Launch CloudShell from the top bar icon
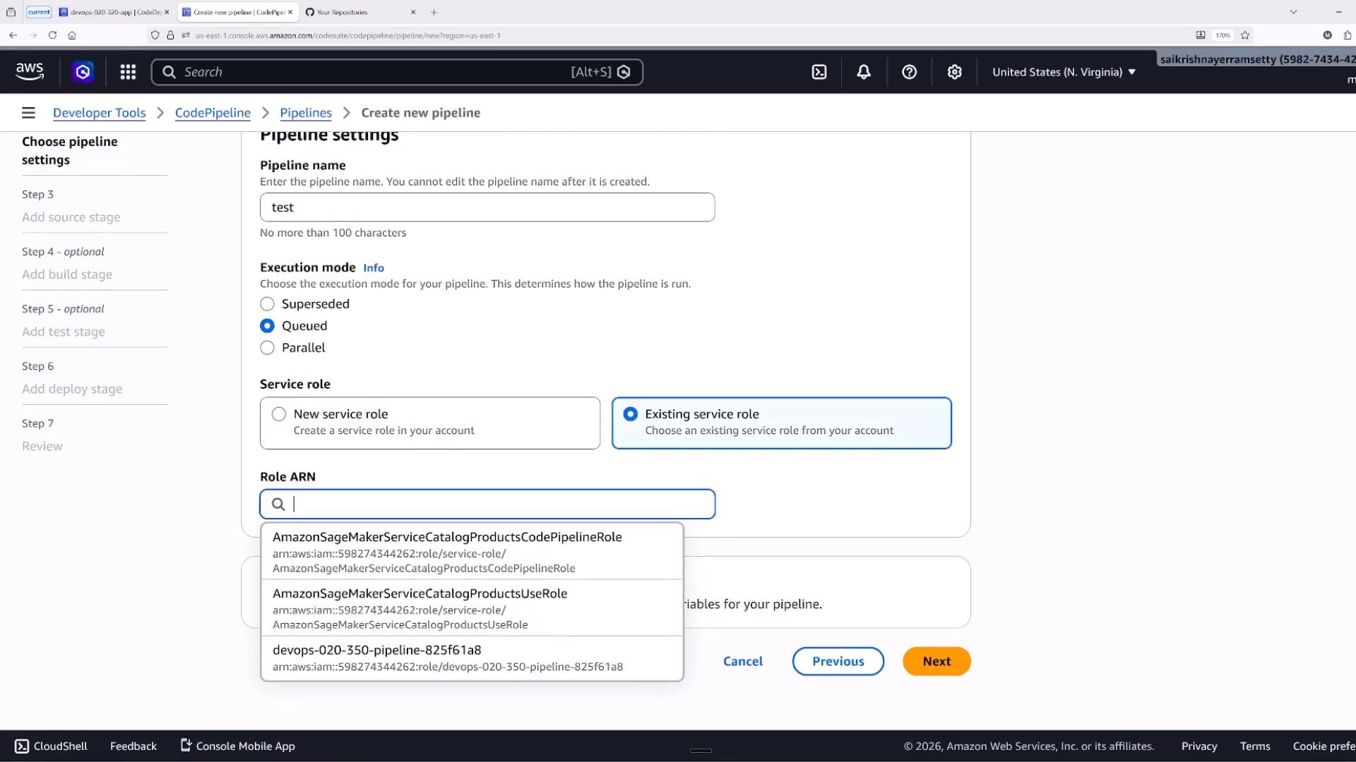This screenshot has height=762, width=1356. (819, 72)
